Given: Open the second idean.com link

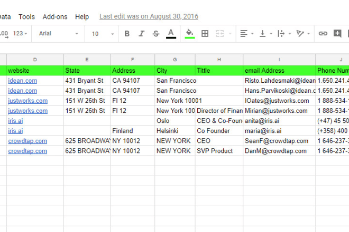Looking at the screenshot, I should (x=23, y=91).
